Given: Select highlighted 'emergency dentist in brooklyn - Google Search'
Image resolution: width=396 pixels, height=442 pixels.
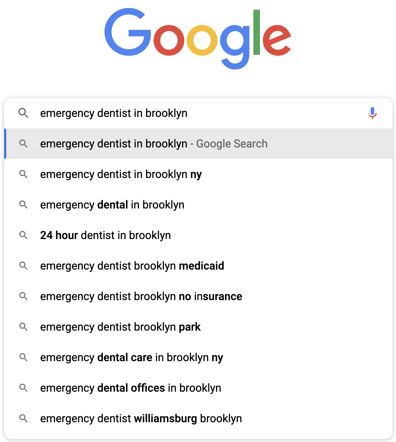Looking at the screenshot, I should [198, 144].
